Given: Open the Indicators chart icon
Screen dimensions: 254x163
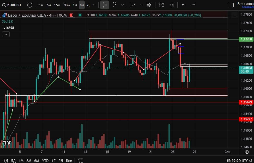Looking at the screenshot, I should point(133,5).
